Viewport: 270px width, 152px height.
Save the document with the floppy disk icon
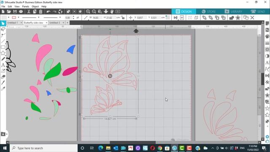coord(15,11)
